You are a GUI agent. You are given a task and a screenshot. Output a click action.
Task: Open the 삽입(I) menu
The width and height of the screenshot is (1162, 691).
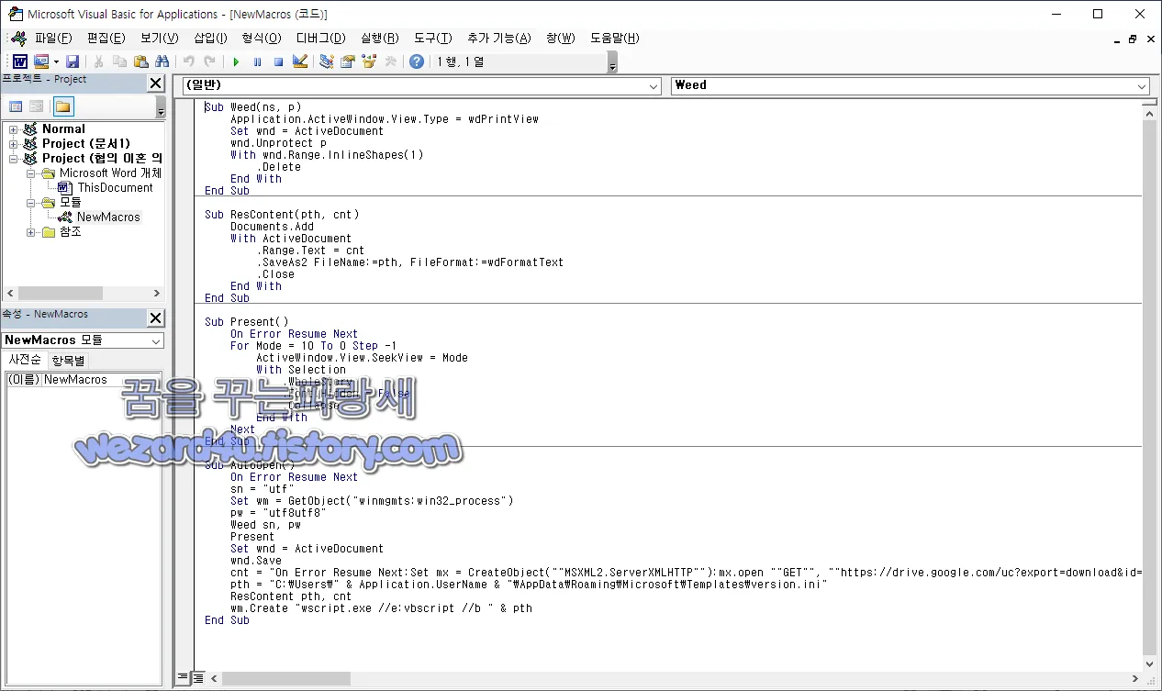[210, 39]
